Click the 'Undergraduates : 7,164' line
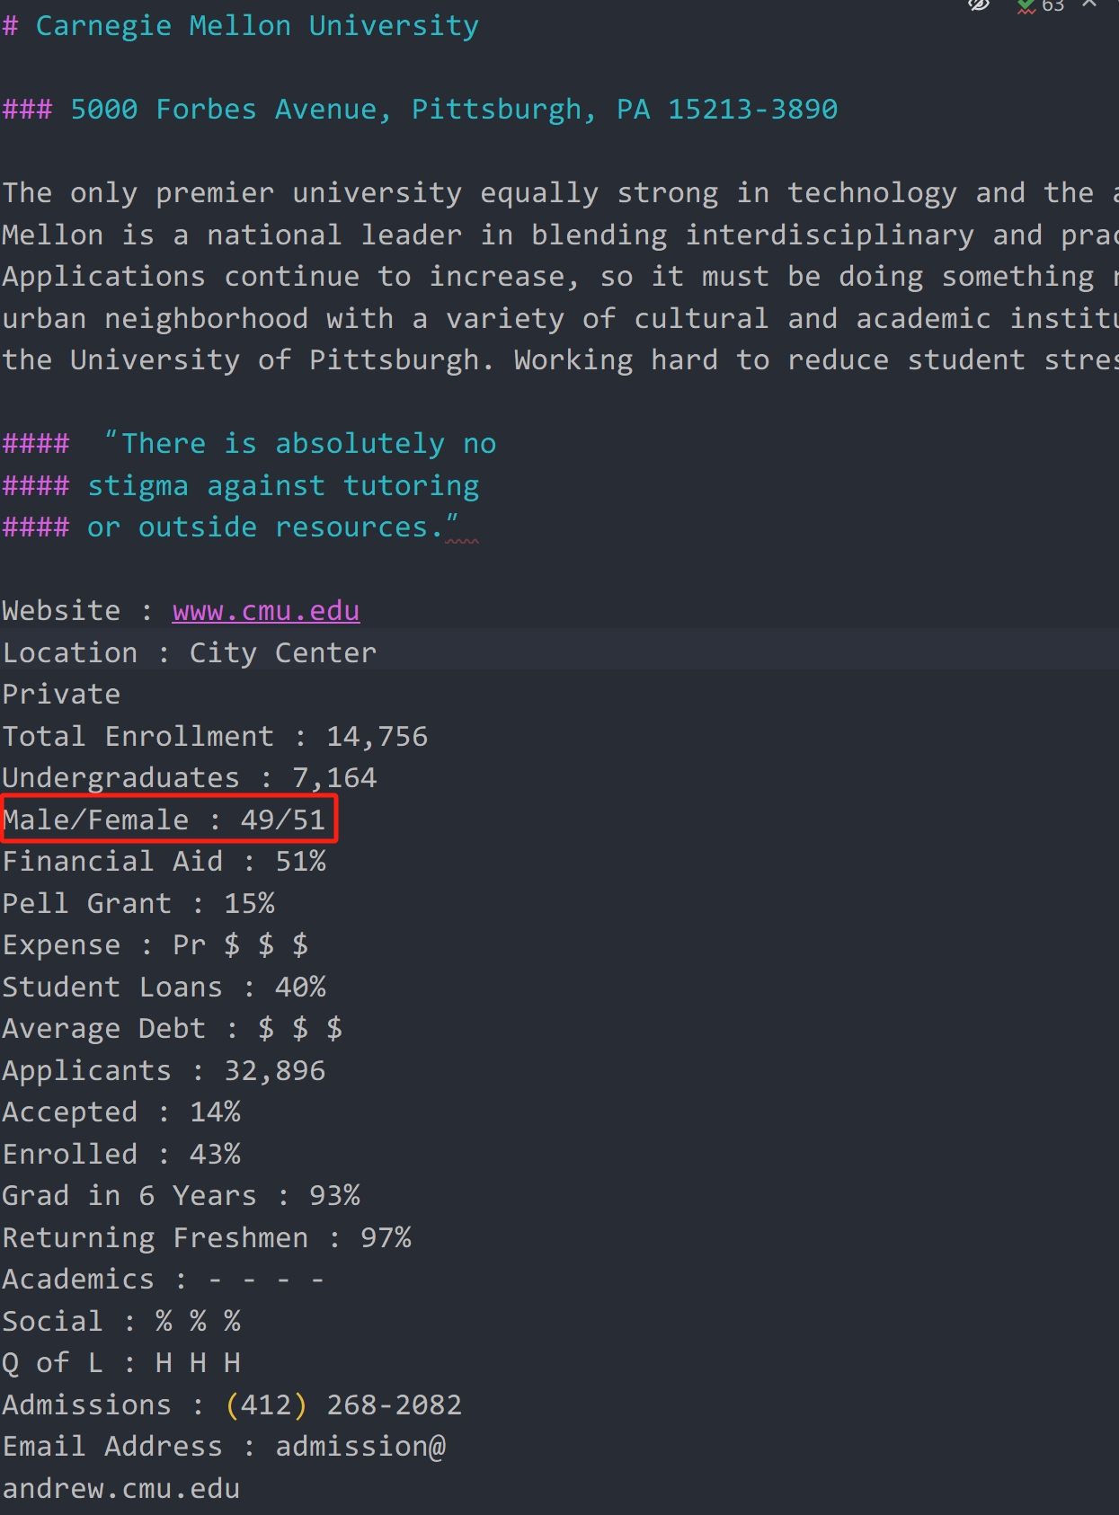 point(190,778)
